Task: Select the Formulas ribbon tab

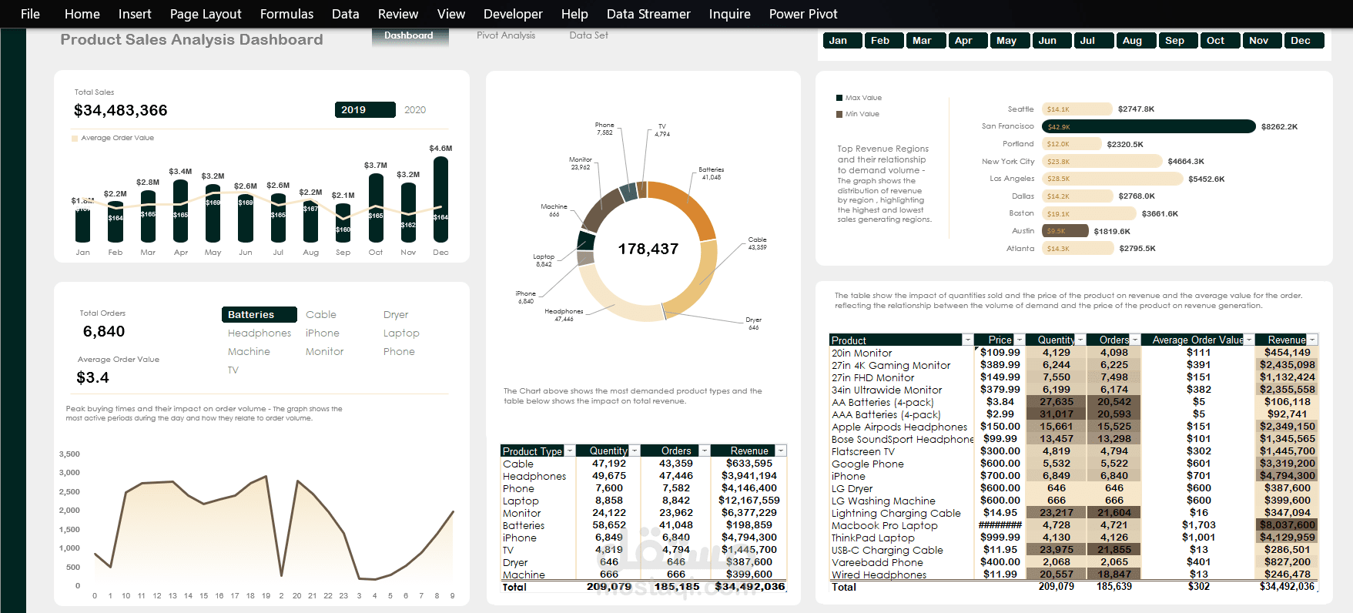Action: coord(286,14)
